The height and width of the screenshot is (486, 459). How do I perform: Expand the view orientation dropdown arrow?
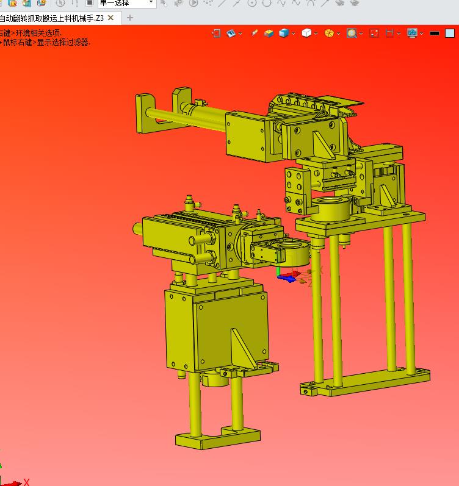(x=240, y=34)
